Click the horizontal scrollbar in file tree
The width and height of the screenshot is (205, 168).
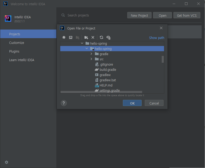pyautogui.click(x=101, y=92)
